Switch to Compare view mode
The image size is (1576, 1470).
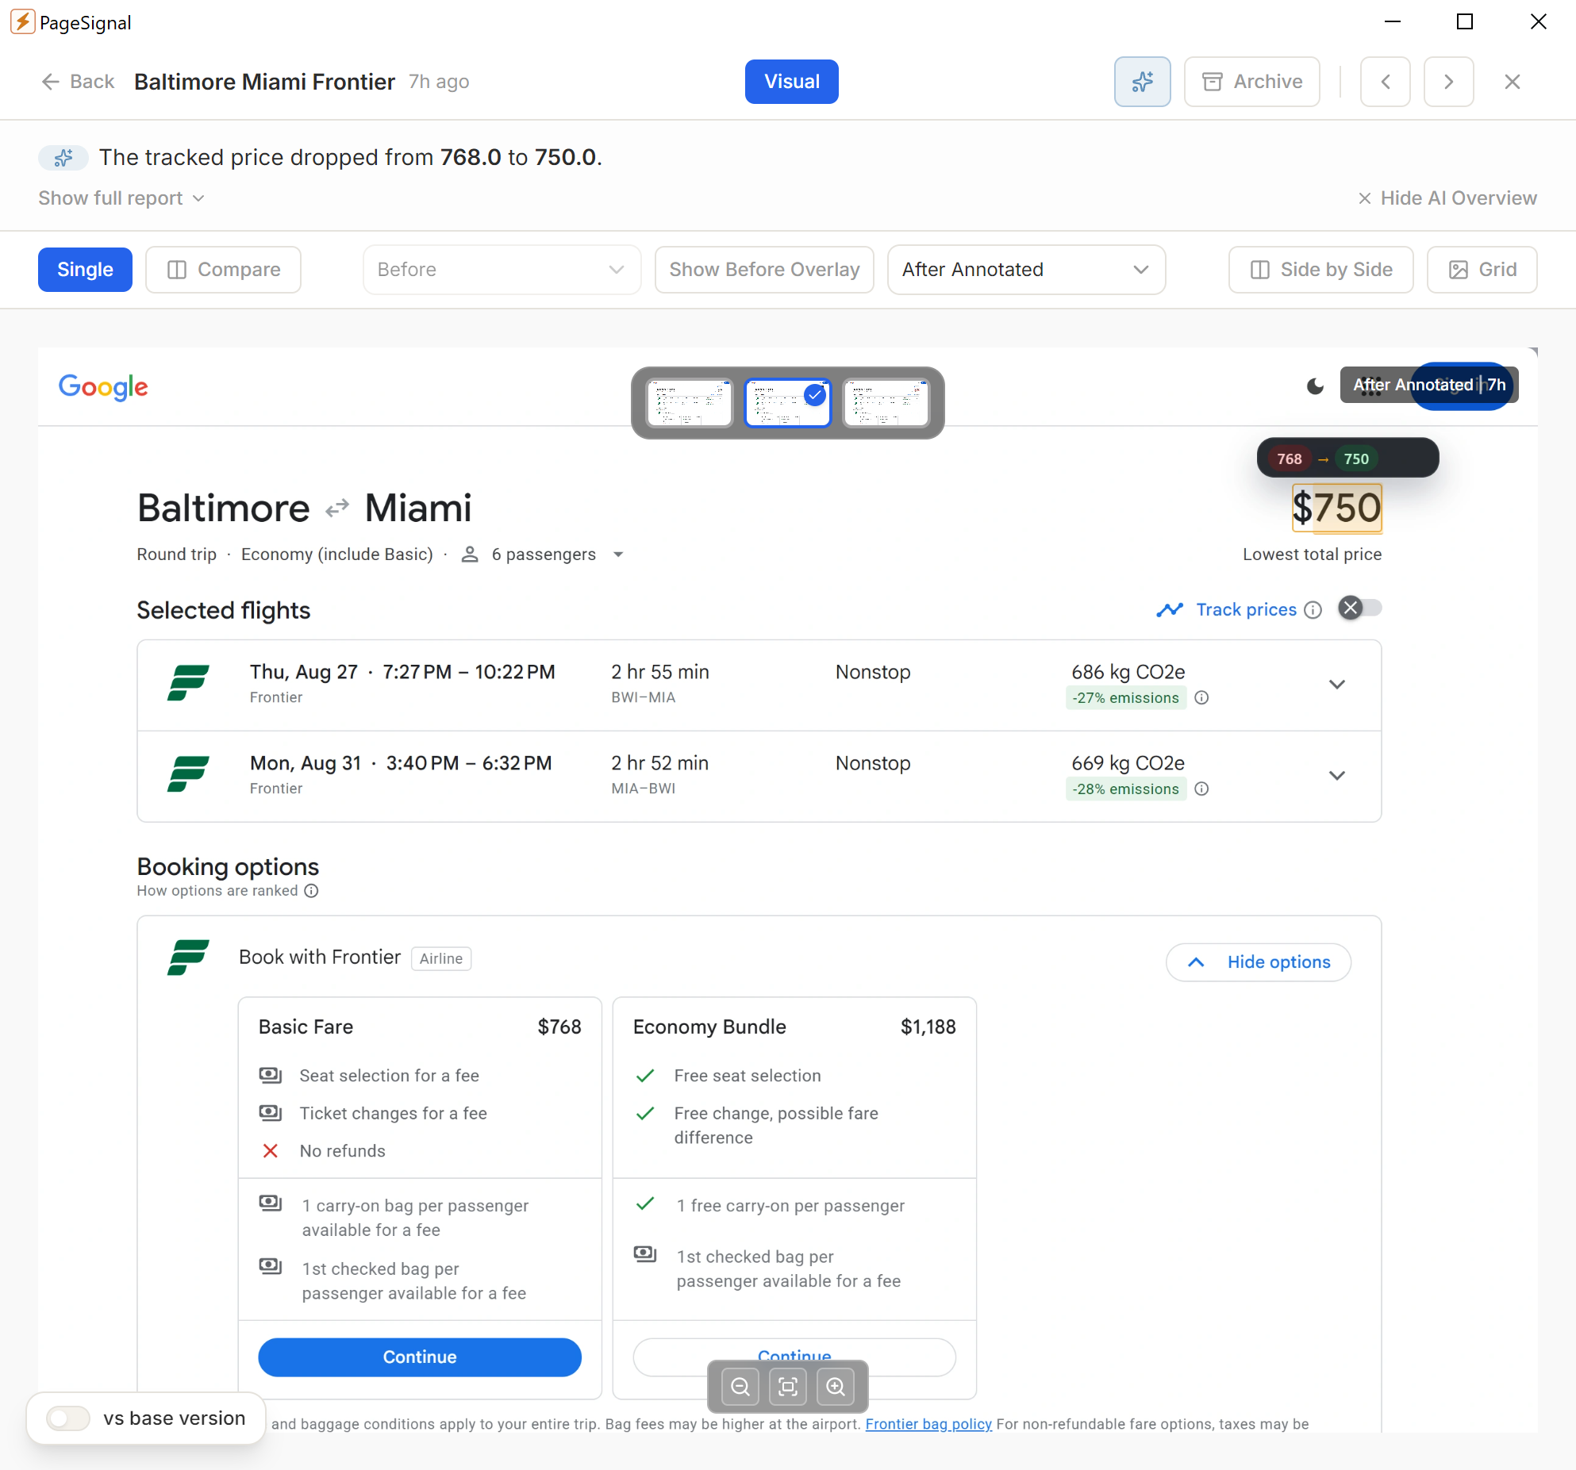coord(223,270)
